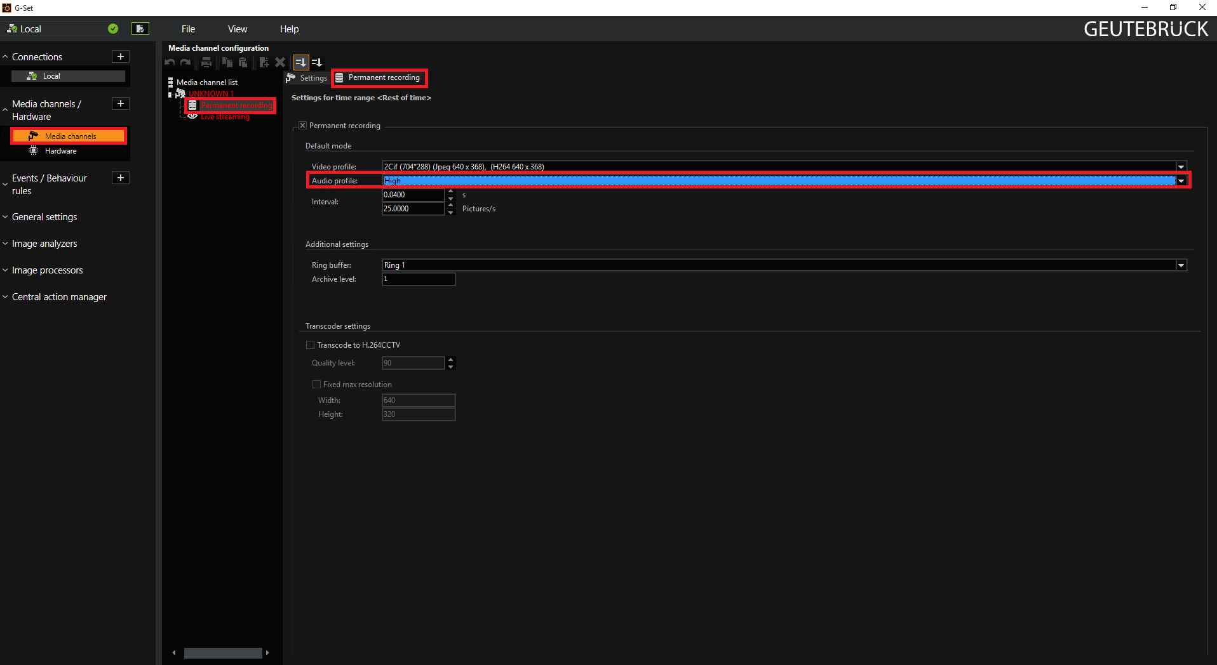This screenshot has height=665, width=1217.
Task: Uncheck the Permanent recording checkbox
Action: pyautogui.click(x=302, y=126)
